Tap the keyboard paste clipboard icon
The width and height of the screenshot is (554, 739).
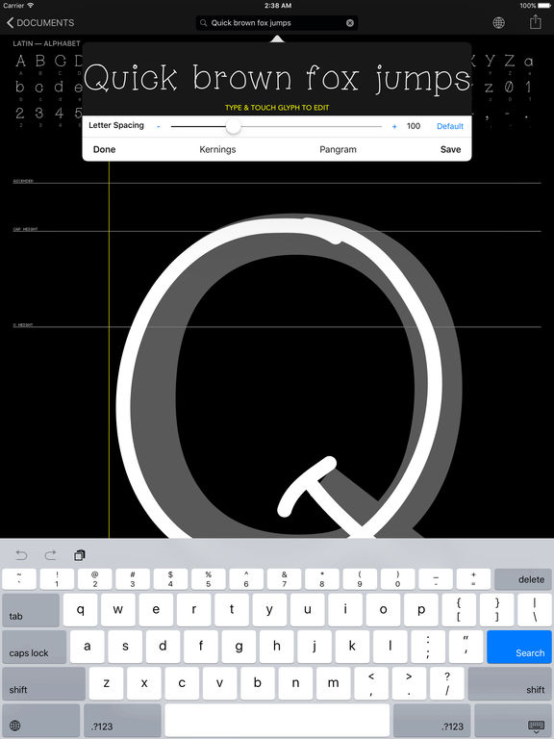(80, 555)
